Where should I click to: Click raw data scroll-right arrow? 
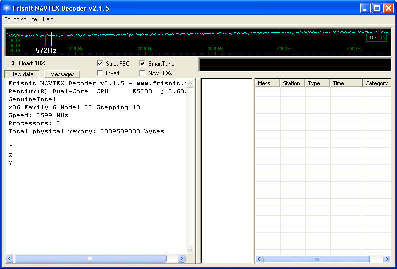[x=181, y=258]
